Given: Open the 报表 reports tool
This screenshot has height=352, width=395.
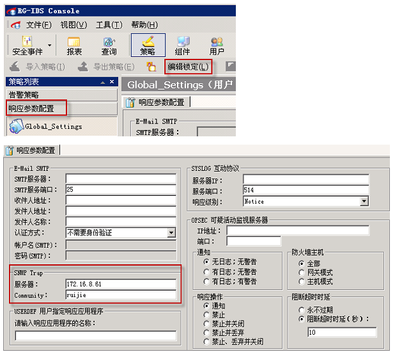Looking at the screenshot, I should [74, 45].
